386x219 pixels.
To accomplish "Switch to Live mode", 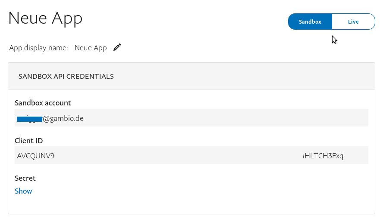I will pyautogui.click(x=353, y=22).
